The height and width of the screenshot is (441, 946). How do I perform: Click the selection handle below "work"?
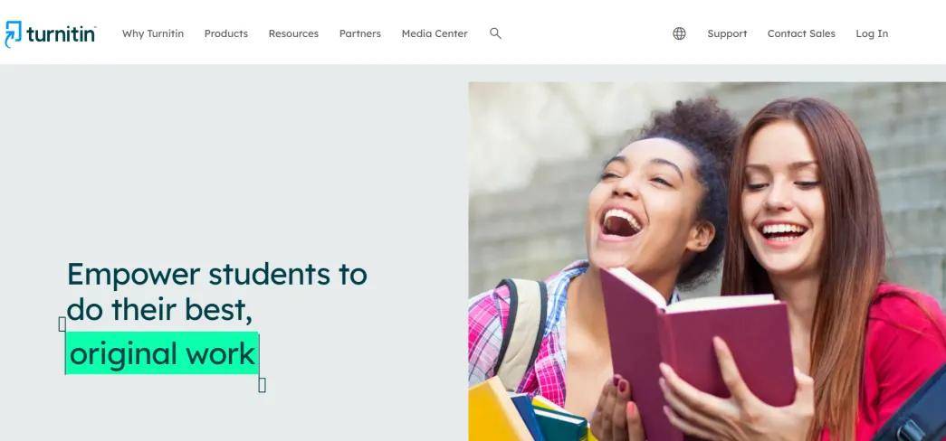point(262,384)
